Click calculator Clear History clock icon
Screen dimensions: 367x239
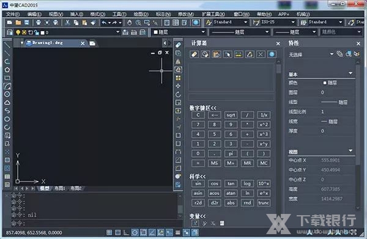tap(206, 54)
